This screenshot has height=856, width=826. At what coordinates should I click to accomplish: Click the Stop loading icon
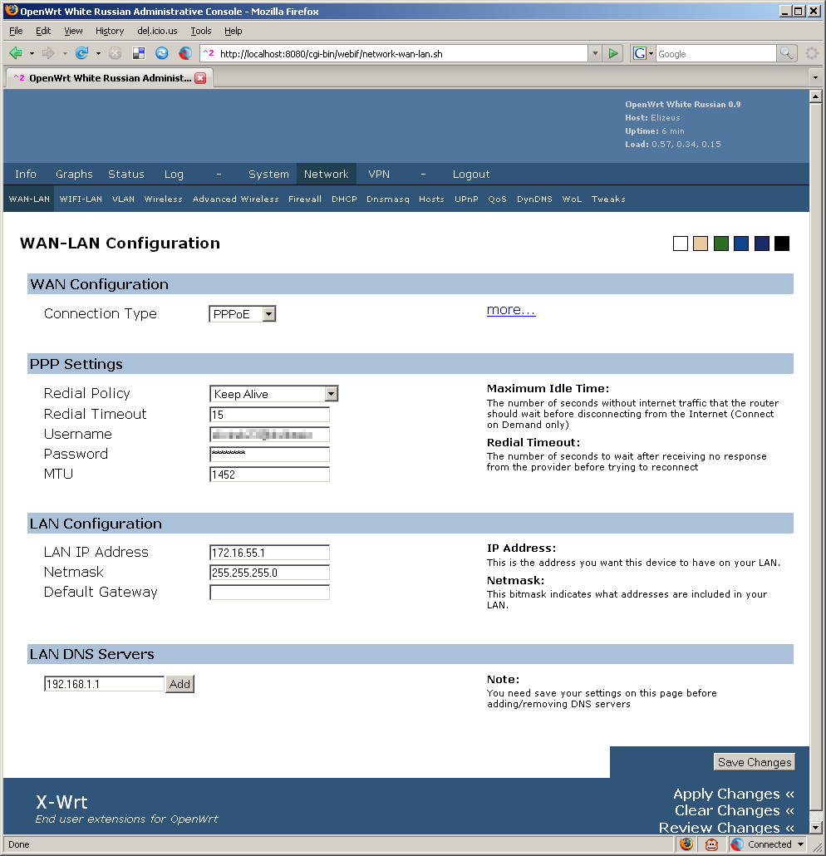coord(115,53)
